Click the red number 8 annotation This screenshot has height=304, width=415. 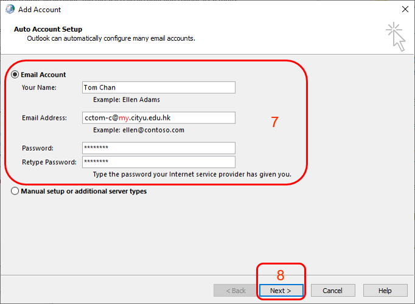[281, 274]
